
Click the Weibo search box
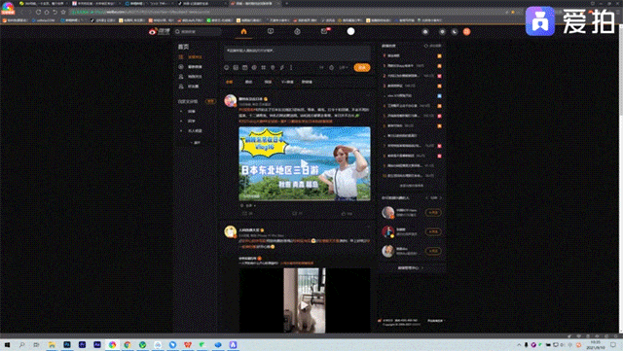(x=198, y=31)
